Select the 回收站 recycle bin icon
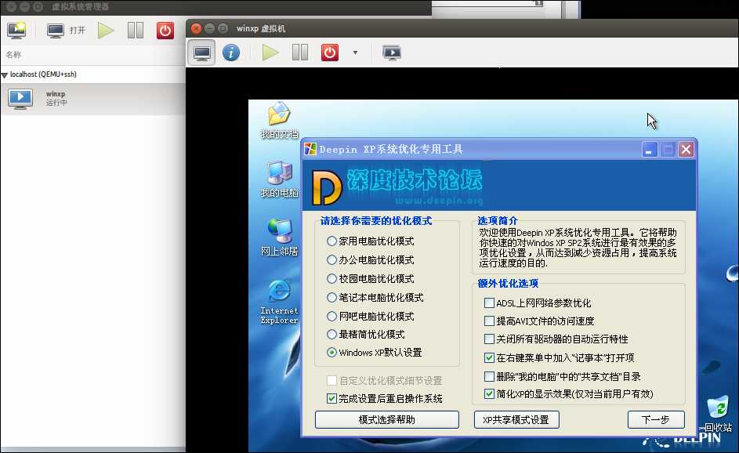This screenshot has width=739, height=453. click(x=717, y=415)
